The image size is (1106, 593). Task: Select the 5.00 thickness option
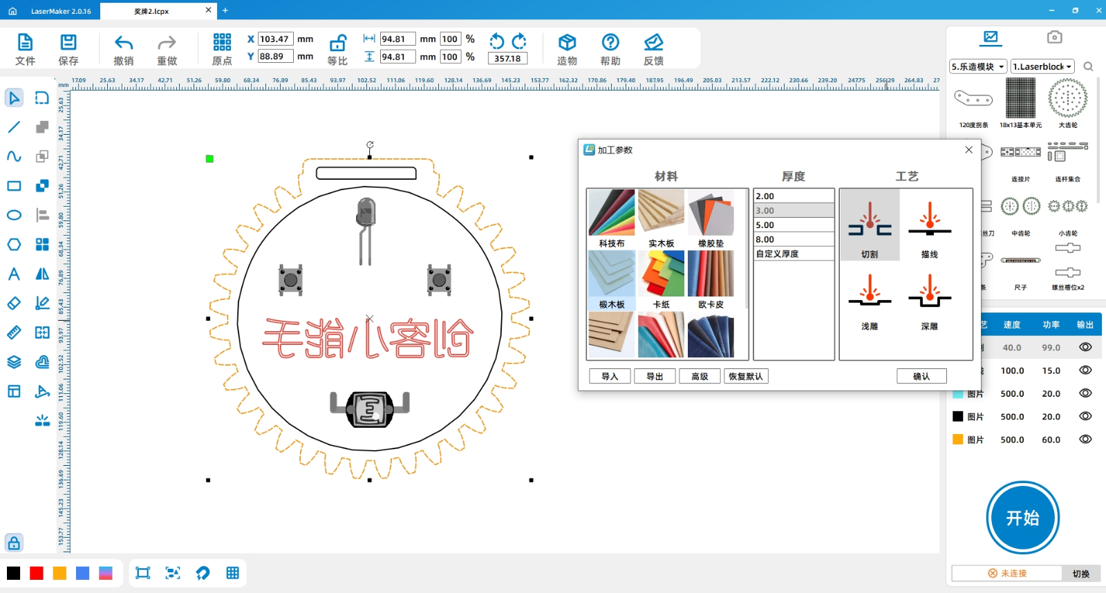tap(793, 225)
